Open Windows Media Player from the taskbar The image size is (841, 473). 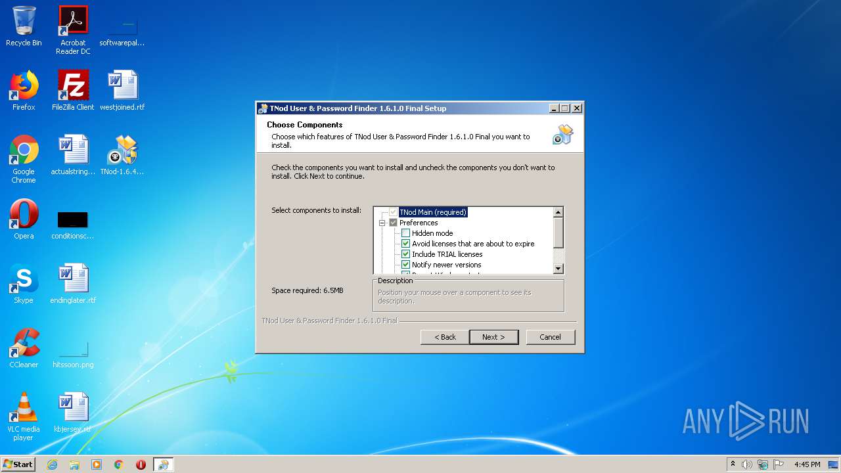97,464
